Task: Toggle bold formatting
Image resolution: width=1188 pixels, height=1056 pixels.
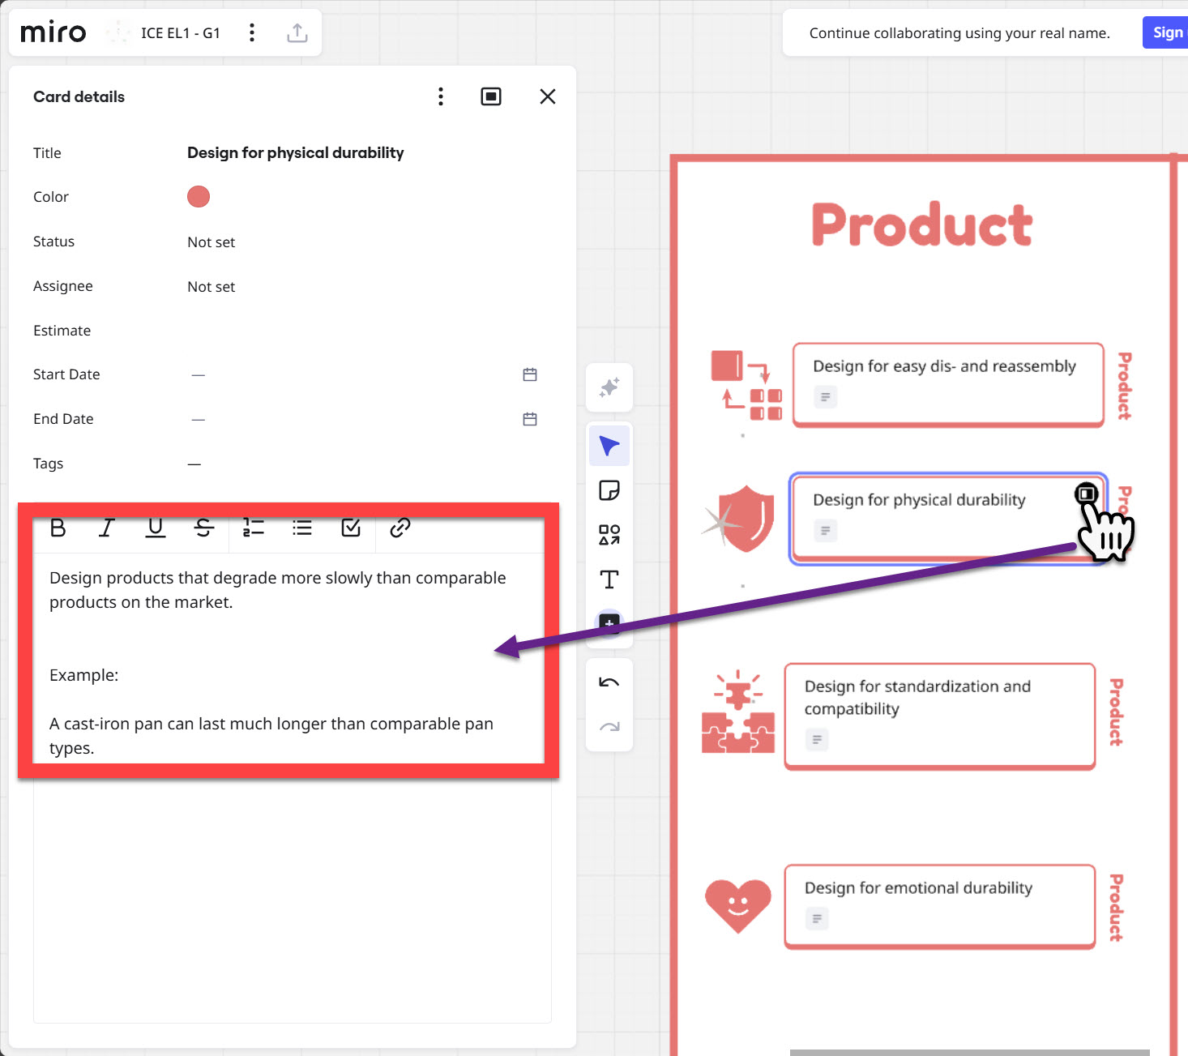Action: click(58, 528)
